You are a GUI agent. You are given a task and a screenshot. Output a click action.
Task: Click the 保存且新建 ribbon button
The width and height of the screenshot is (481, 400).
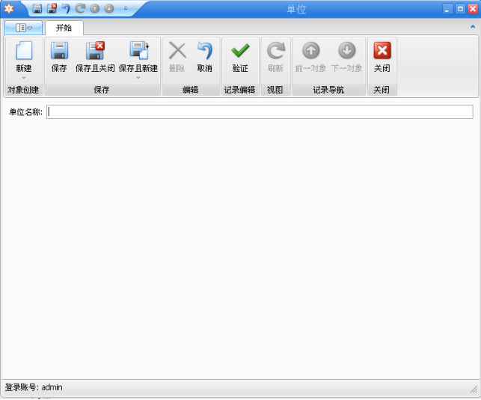[138, 57]
